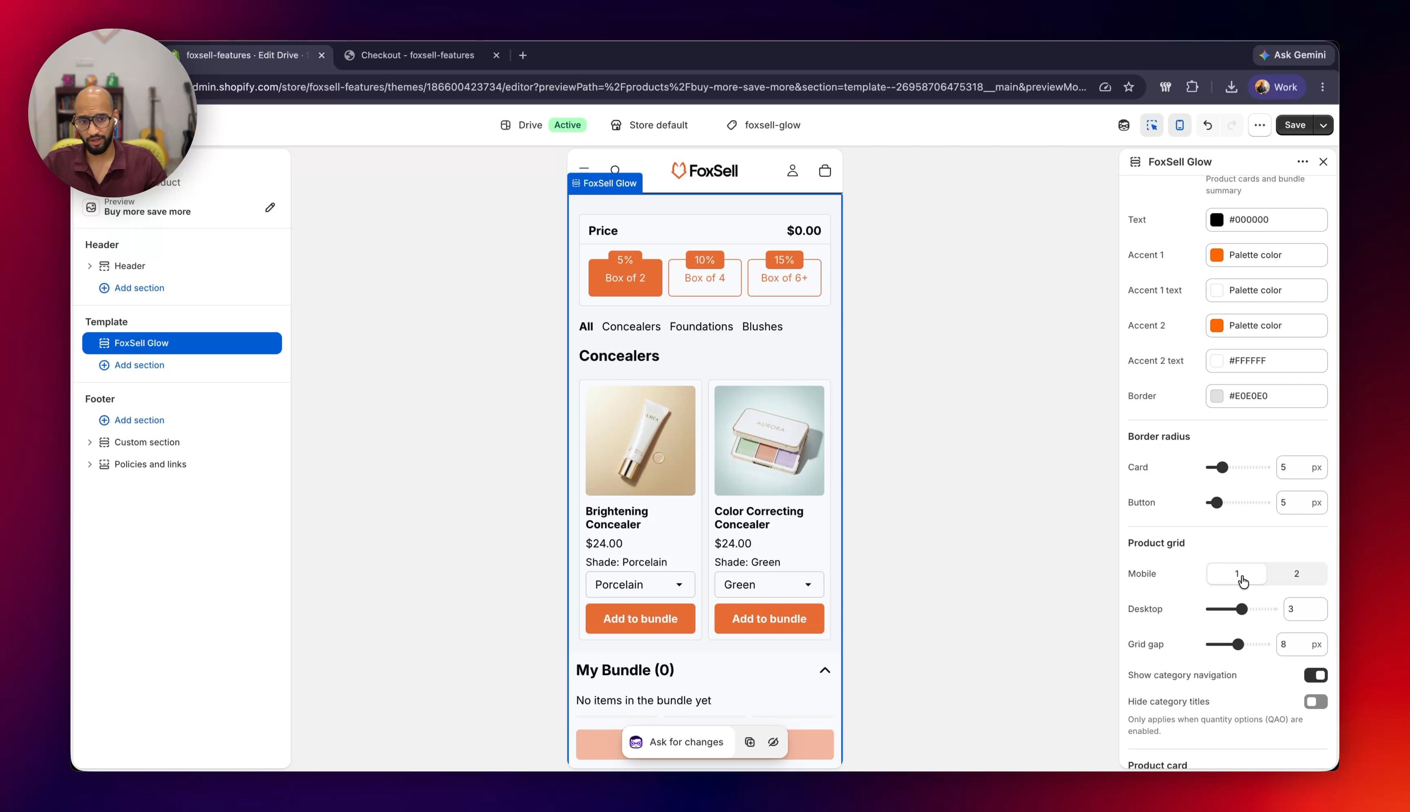1410x812 pixels.
Task: Open the Accent 1 Palette color picker
Action: click(1266, 255)
